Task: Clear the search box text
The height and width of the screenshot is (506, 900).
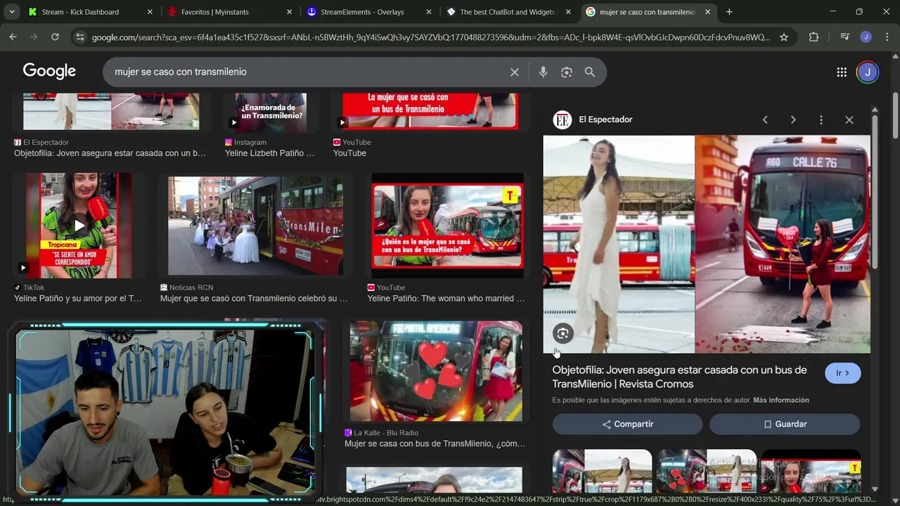Action: 515,72
